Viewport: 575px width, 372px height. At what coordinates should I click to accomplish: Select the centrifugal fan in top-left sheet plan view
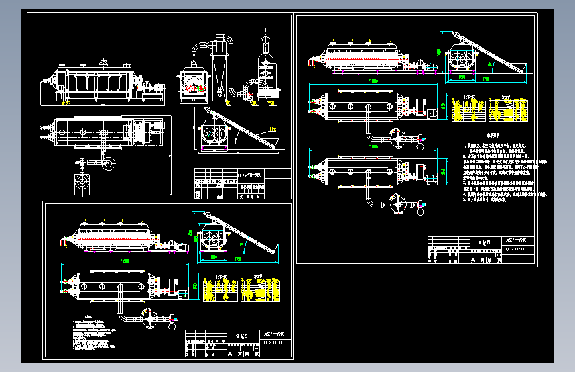[x=109, y=163]
